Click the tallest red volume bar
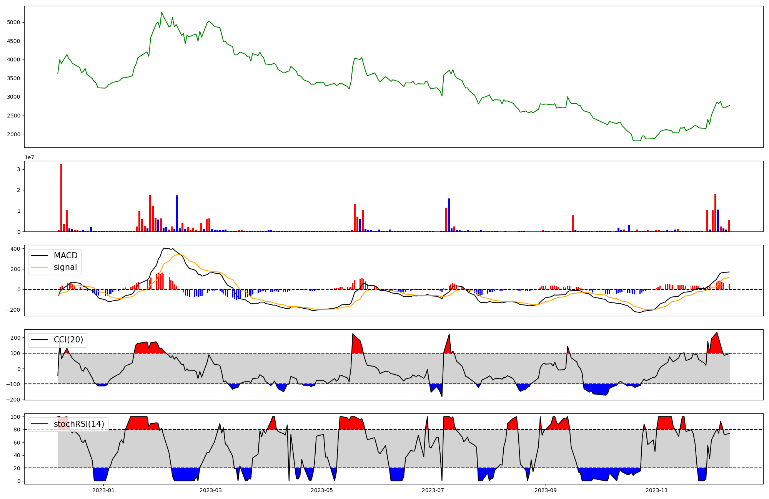769x499 pixels. pos(61,198)
